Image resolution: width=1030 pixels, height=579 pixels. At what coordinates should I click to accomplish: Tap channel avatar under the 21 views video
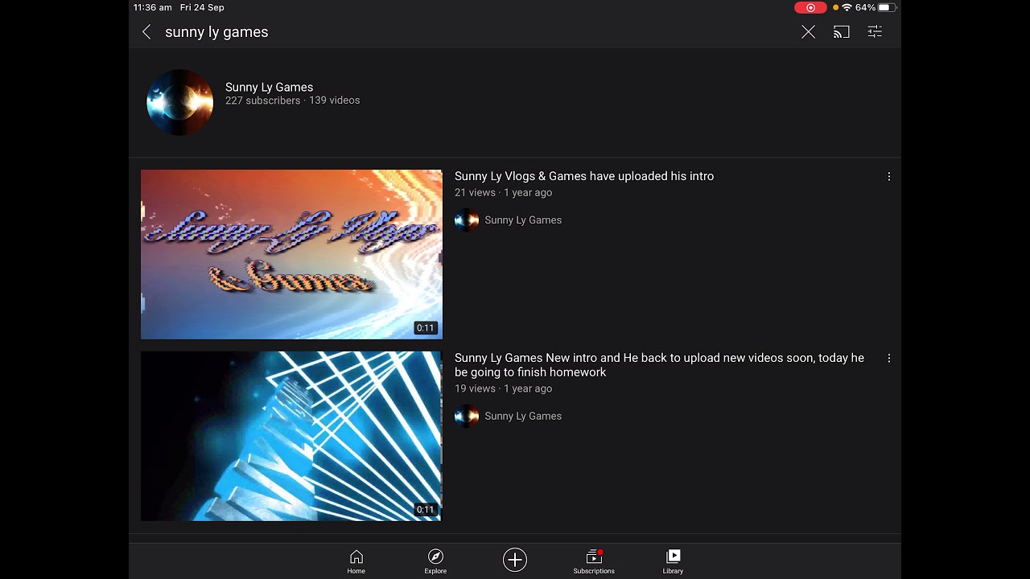click(x=467, y=220)
